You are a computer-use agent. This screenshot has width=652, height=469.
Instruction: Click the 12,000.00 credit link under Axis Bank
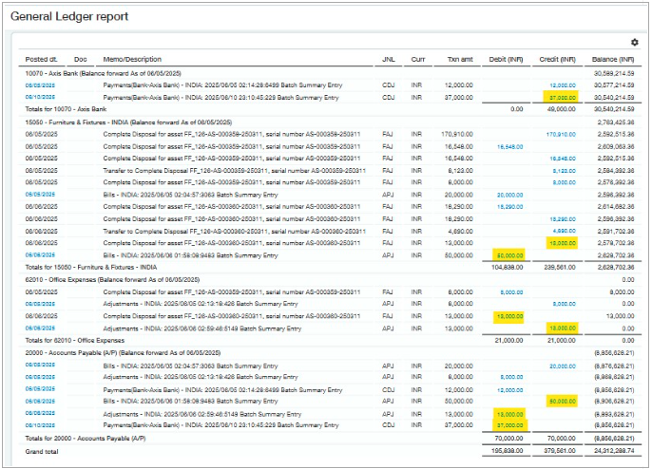(x=563, y=85)
